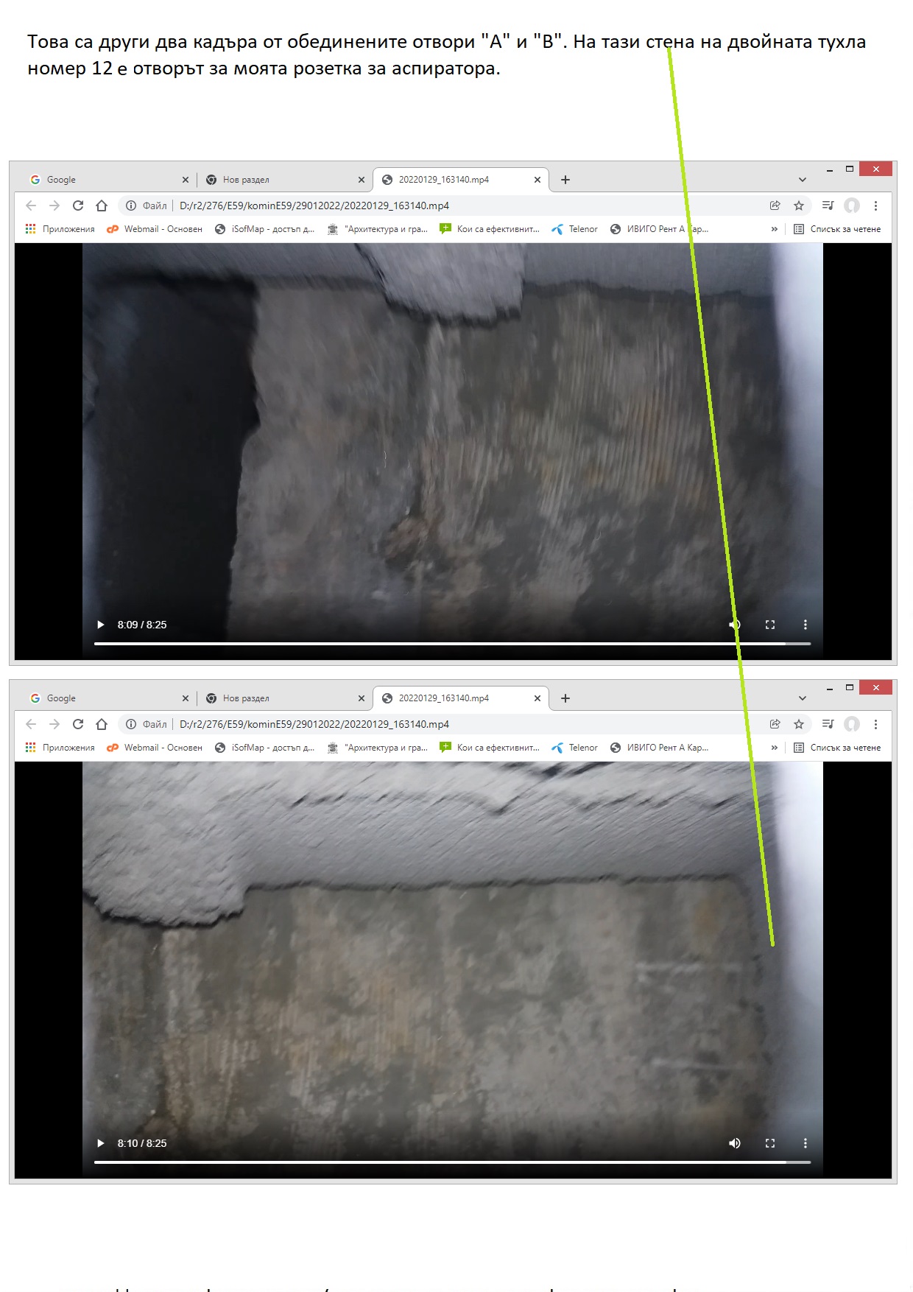Click the reload icon in upper browser
913x1292 pixels.
[x=78, y=206]
